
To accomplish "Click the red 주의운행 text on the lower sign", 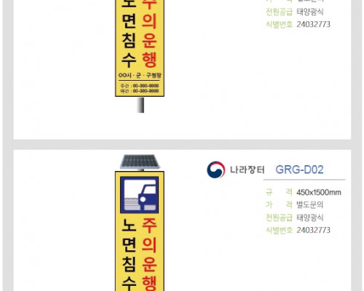I will [x=149, y=254].
